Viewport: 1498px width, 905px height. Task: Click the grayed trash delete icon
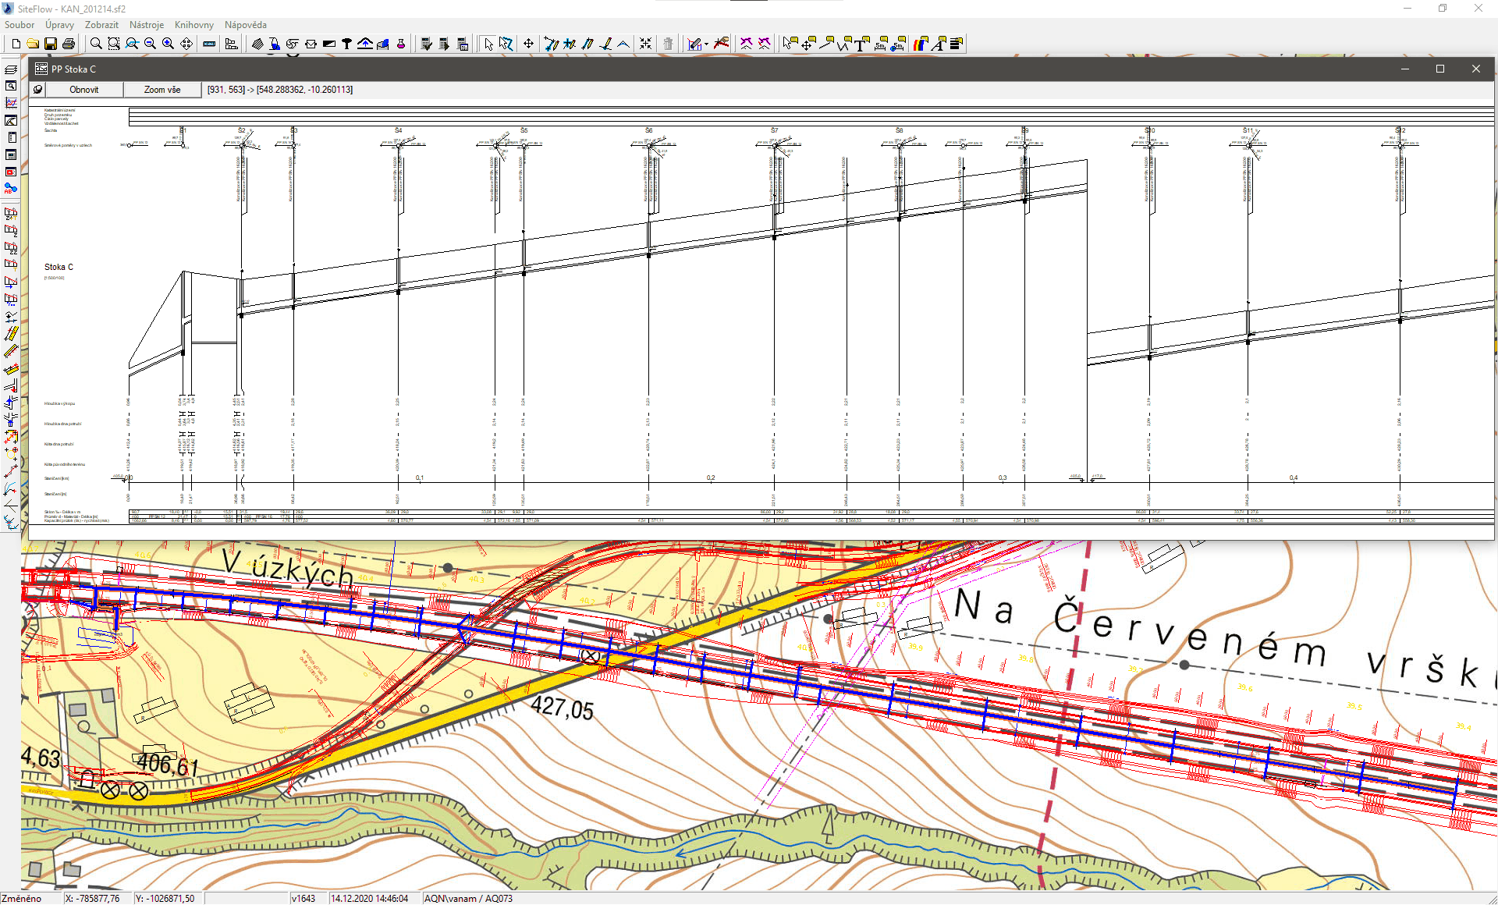(668, 44)
